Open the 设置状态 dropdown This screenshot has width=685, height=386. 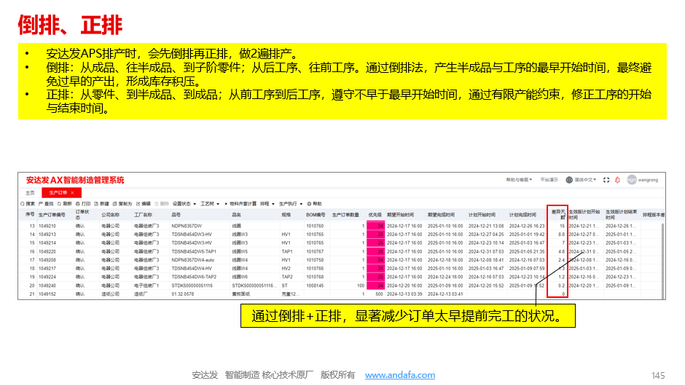coord(184,204)
